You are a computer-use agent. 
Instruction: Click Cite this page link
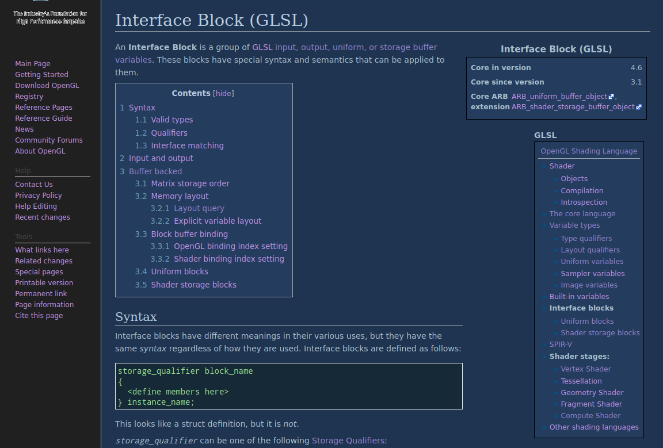pos(39,315)
